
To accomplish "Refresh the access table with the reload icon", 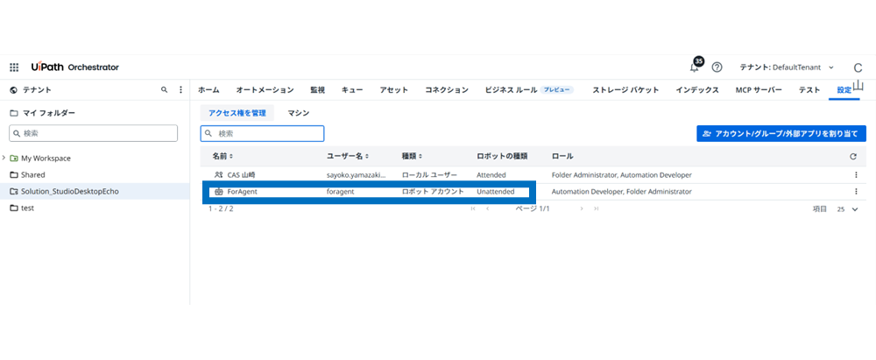I will [853, 157].
